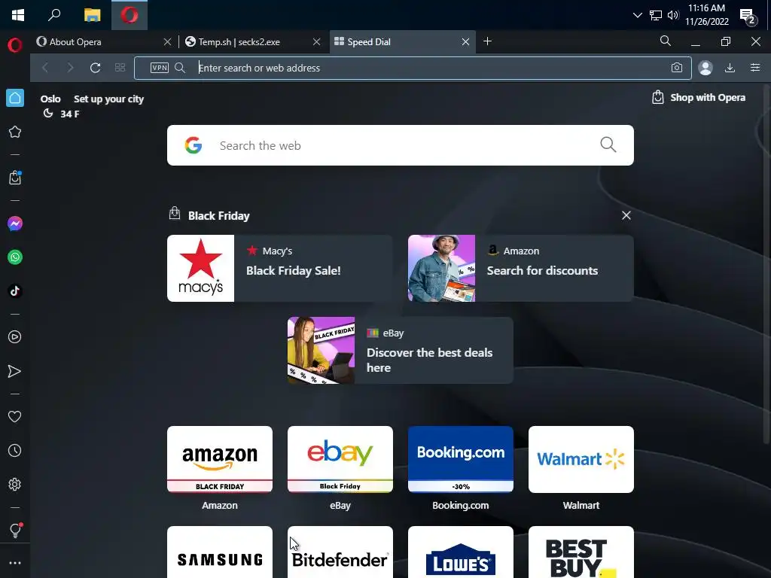Open TikTok panel in sidebar

(15, 291)
